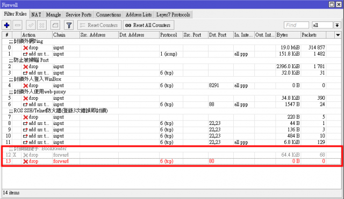Click the add src icon in rule 8

[x=25, y=123]
